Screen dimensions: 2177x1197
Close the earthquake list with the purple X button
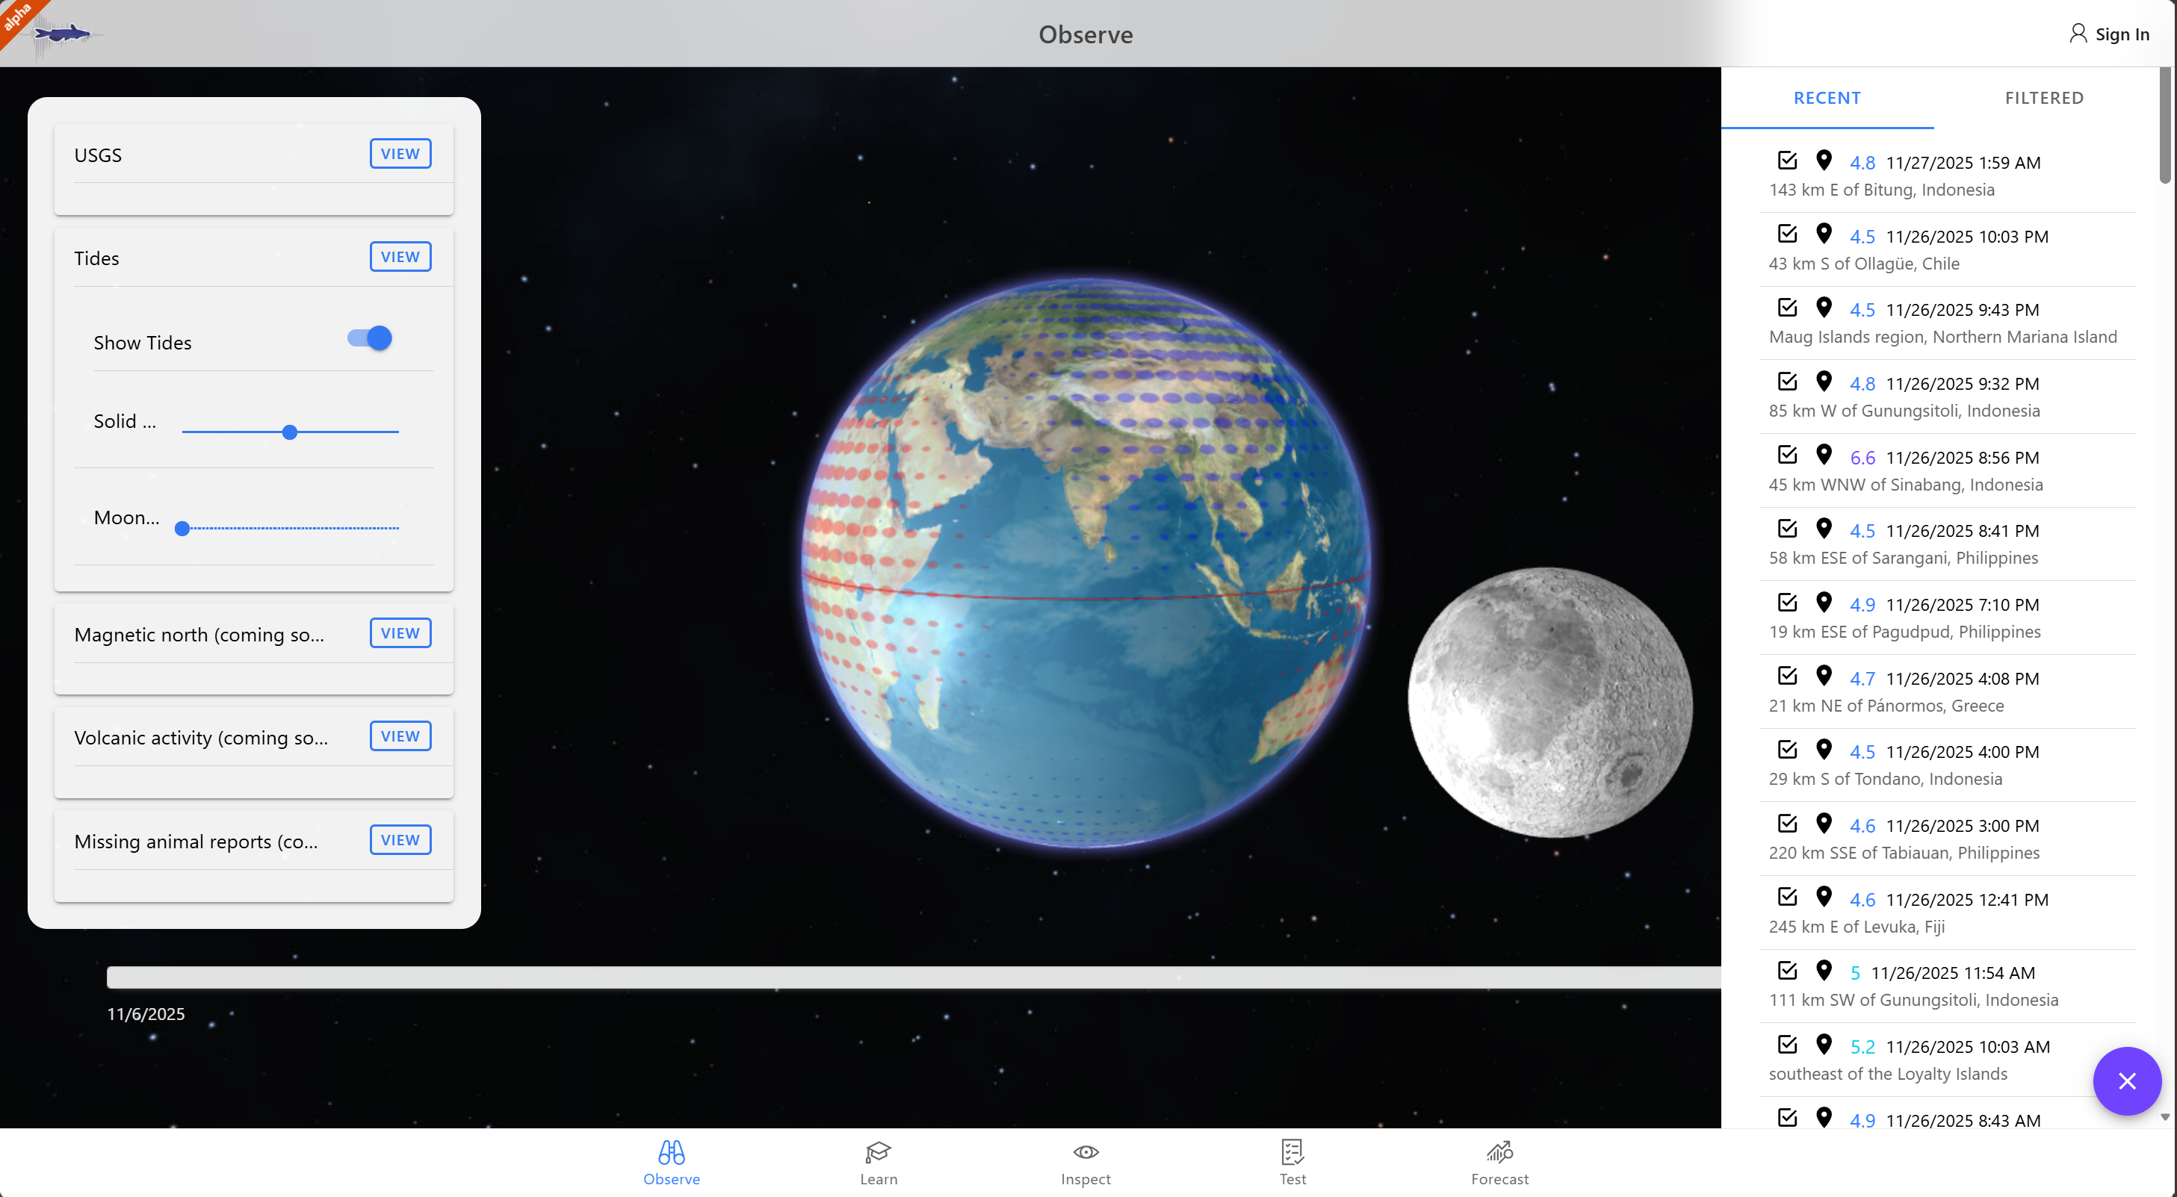pyautogui.click(x=2128, y=1081)
